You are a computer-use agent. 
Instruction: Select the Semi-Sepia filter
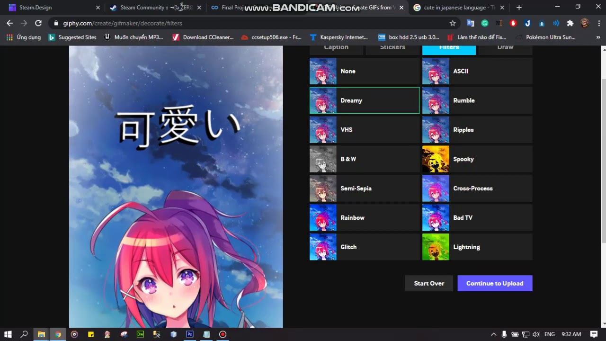[x=365, y=188]
